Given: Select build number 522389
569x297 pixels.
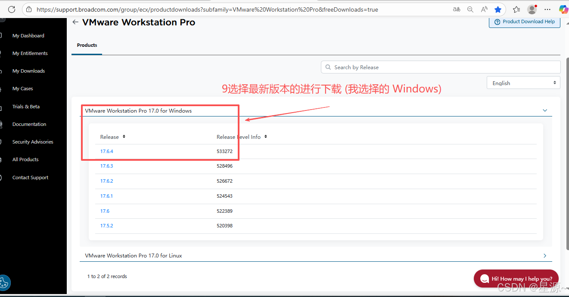Looking at the screenshot, I should [224, 211].
